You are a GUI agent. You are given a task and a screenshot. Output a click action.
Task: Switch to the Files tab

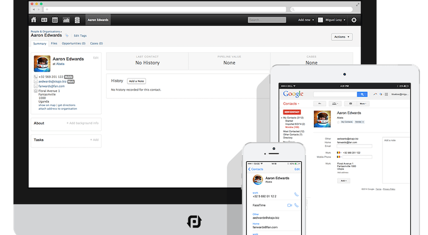(54, 43)
